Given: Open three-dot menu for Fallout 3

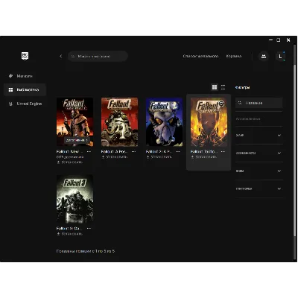Looking at the screenshot, I should 89,228.
